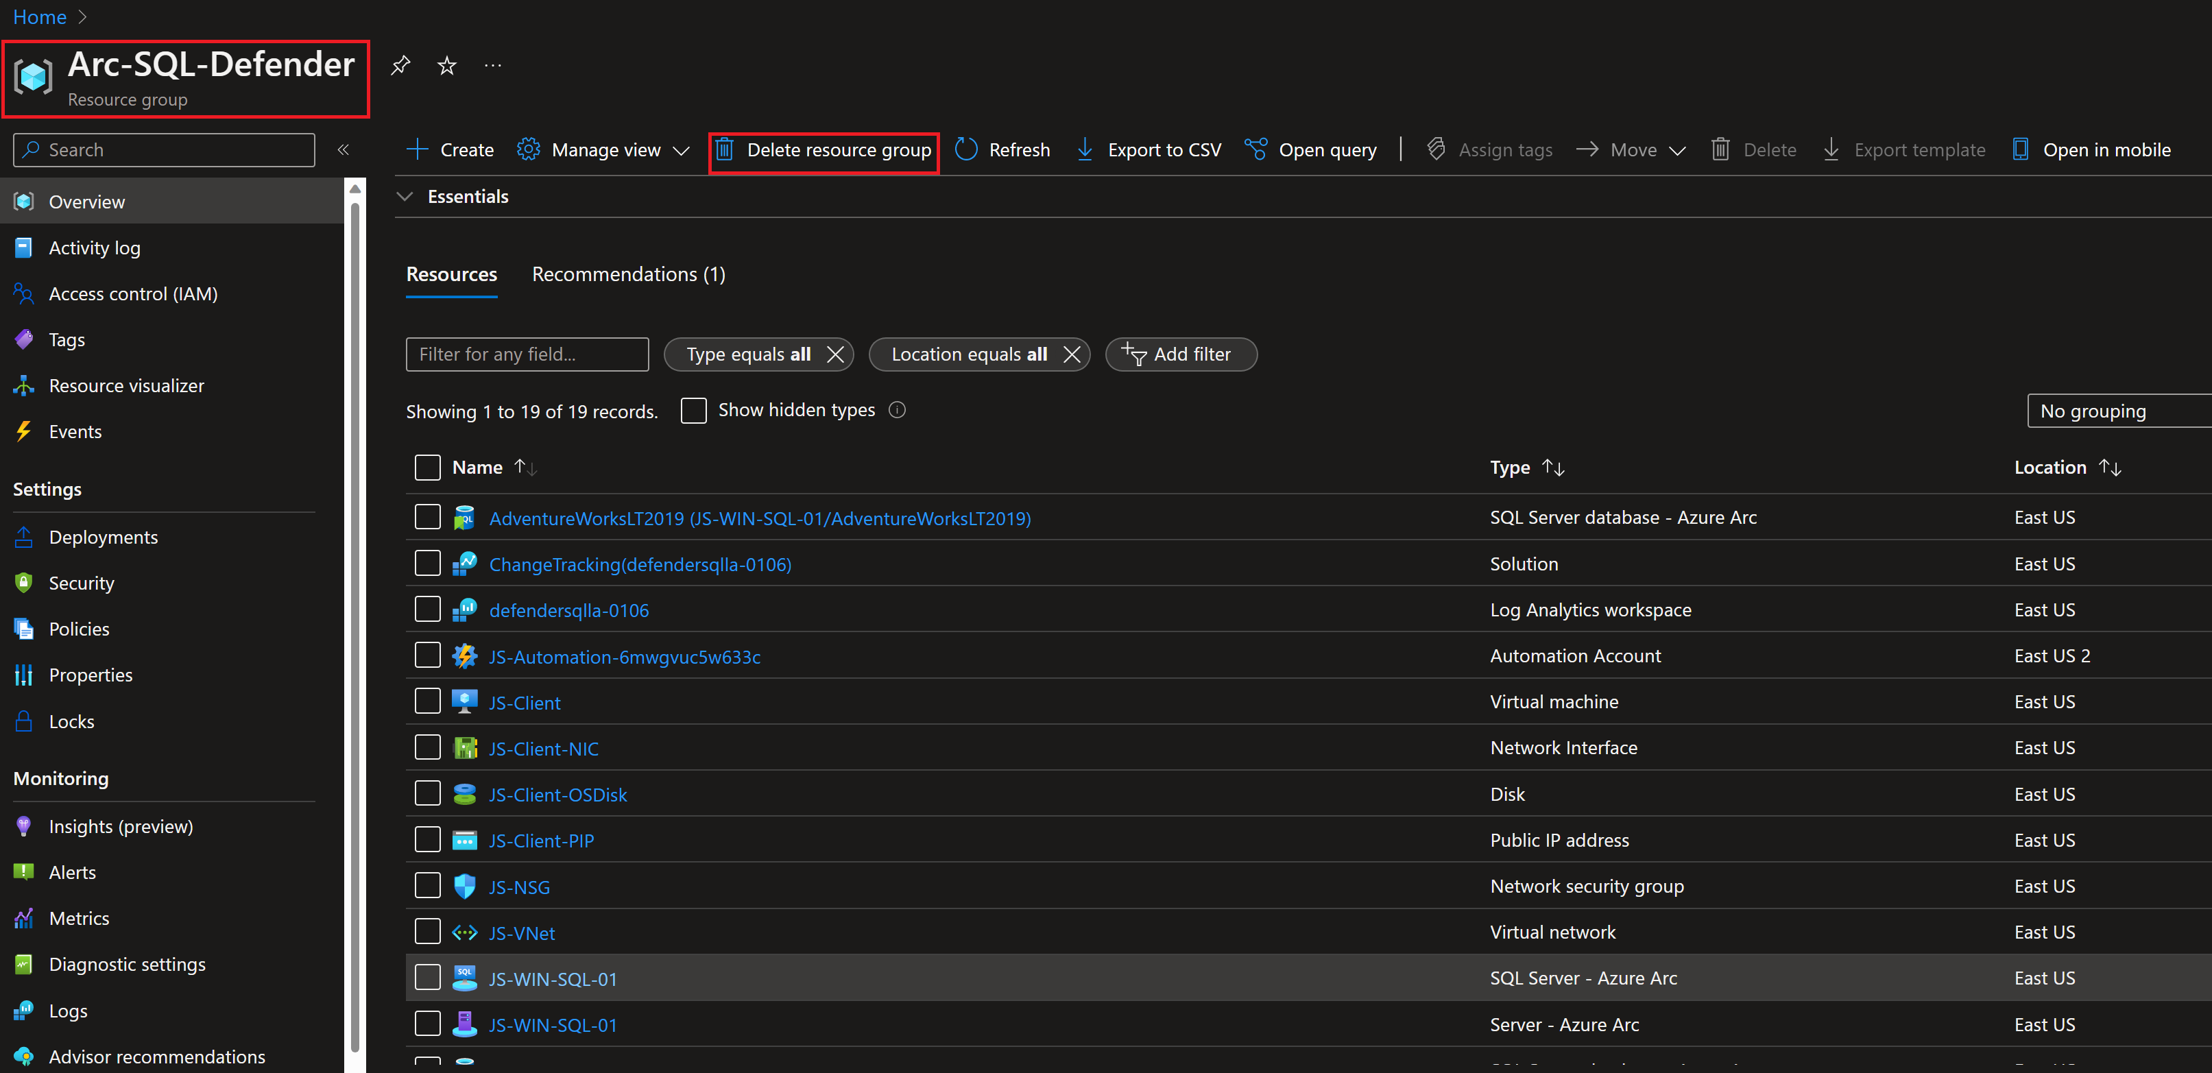This screenshot has width=2212, height=1073.
Task: Click the Refresh toolbar button
Action: (x=1002, y=149)
